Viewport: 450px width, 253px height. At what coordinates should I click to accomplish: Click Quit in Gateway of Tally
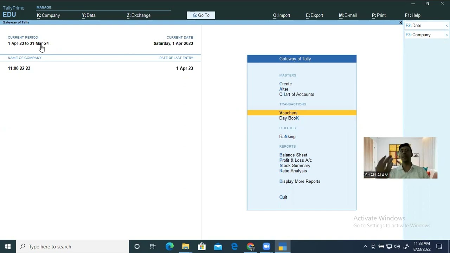[x=283, y=197]
